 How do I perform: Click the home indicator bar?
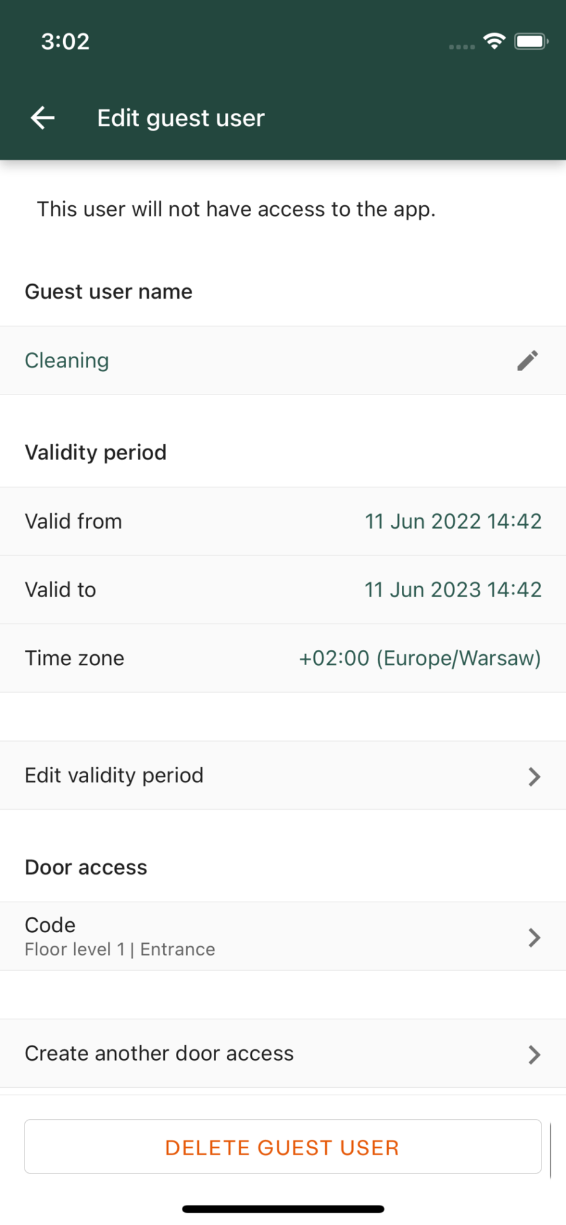(283, 1209)
